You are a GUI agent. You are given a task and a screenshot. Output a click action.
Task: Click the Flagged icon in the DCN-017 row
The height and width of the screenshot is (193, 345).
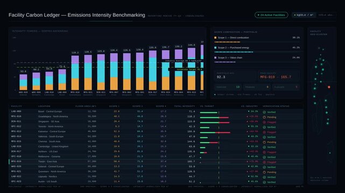(x=264, y=152)
